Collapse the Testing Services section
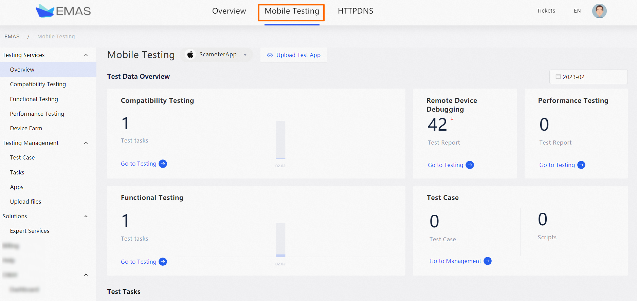 pos(86,55)
